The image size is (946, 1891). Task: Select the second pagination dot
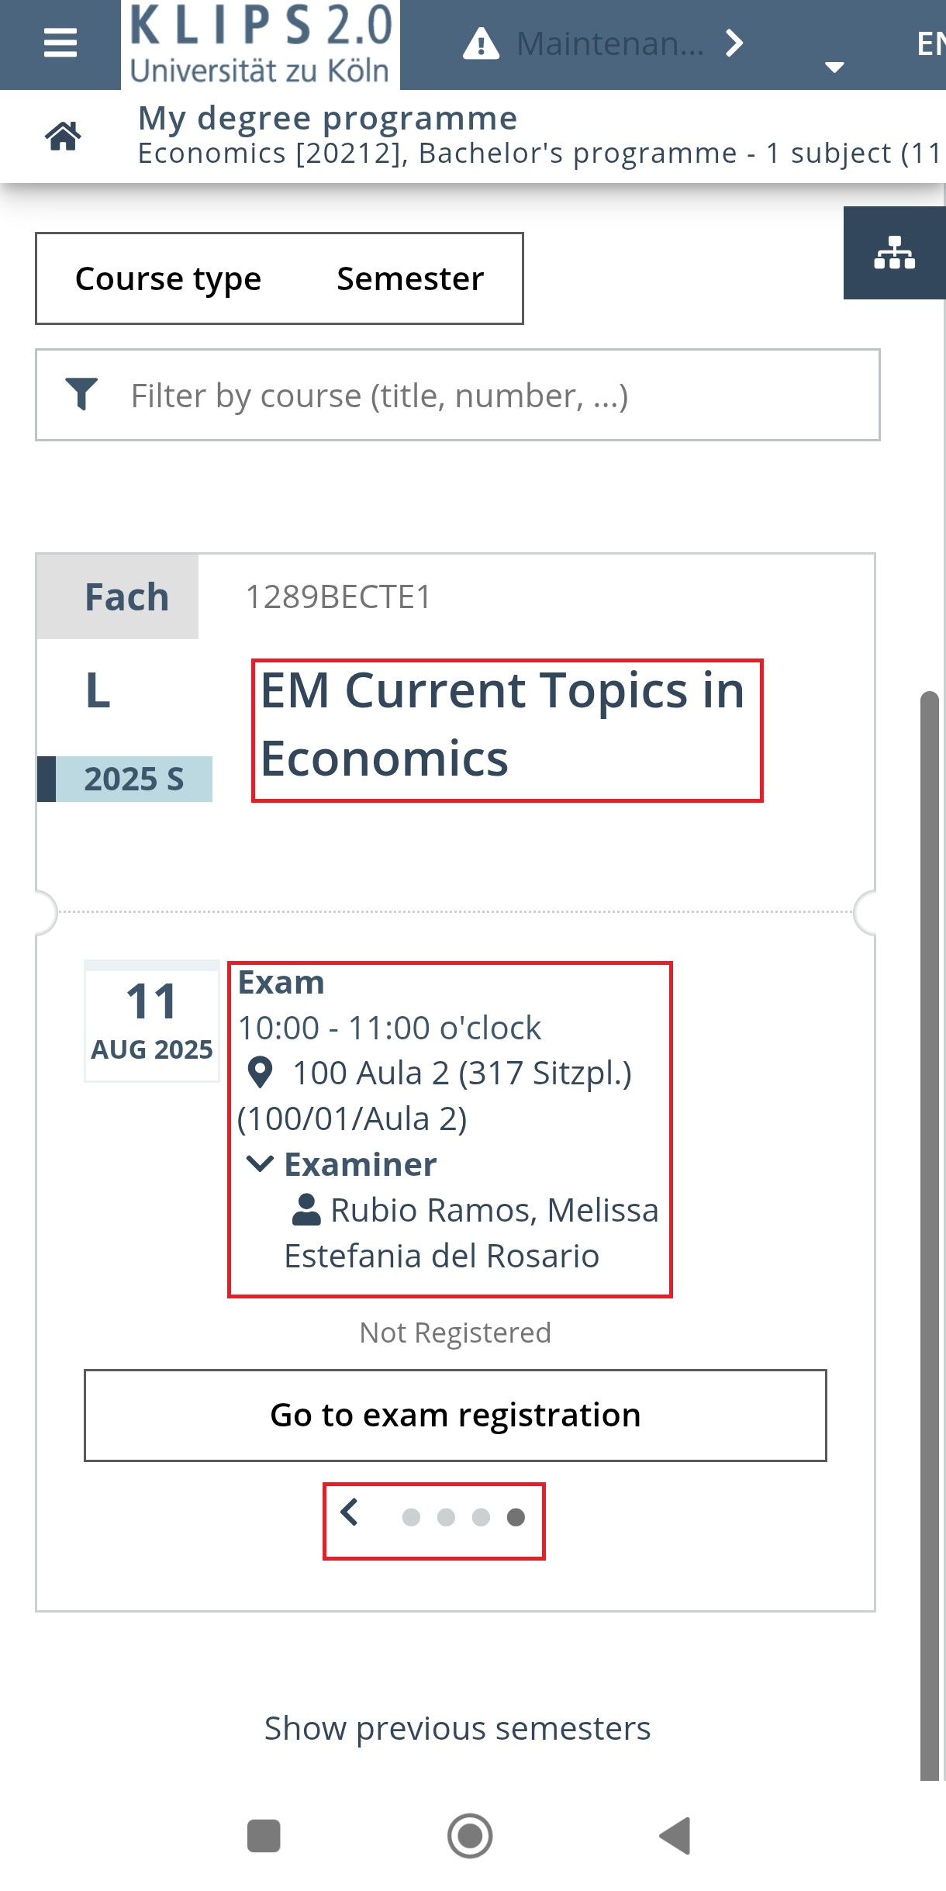[446, 1517]
